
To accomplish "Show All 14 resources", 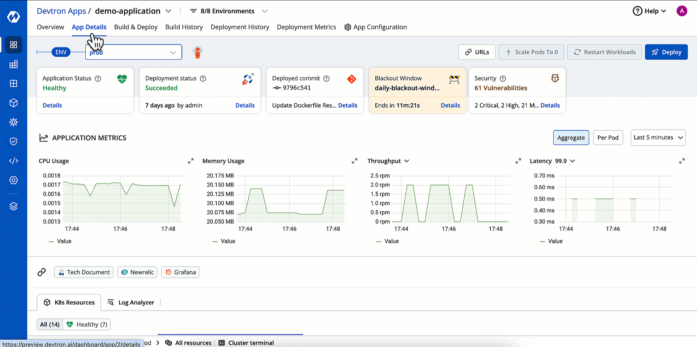I will tap(50, 324).
